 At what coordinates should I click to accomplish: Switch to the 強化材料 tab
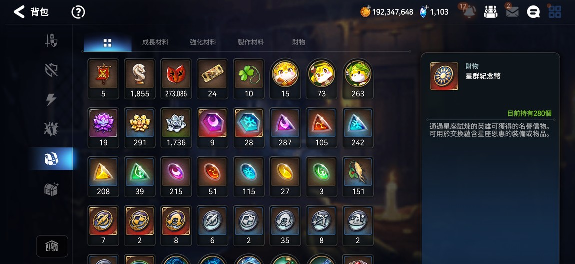pyautogui.click(x=203, y=42)
